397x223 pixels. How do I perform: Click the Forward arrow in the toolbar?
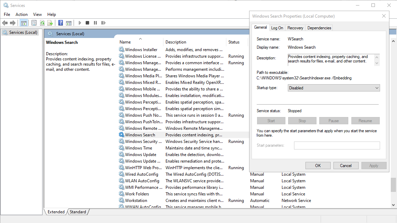(13, 23)
